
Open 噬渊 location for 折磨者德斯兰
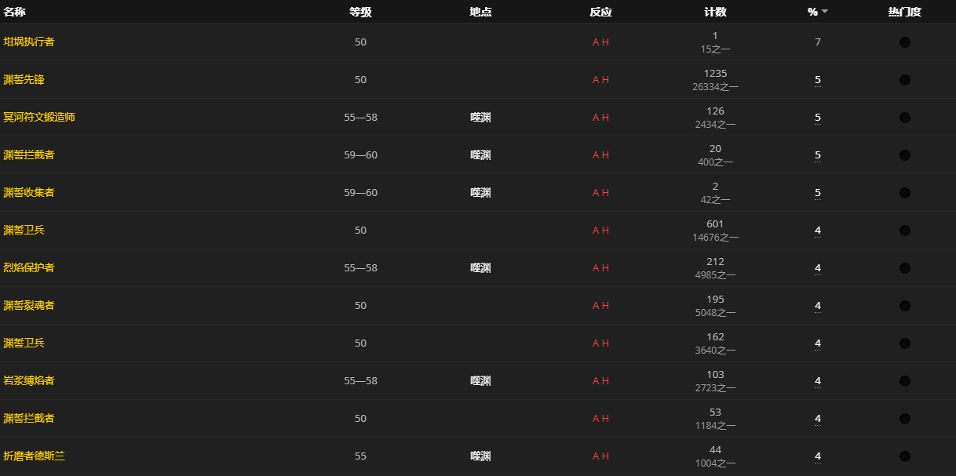[x=480, y=456]
